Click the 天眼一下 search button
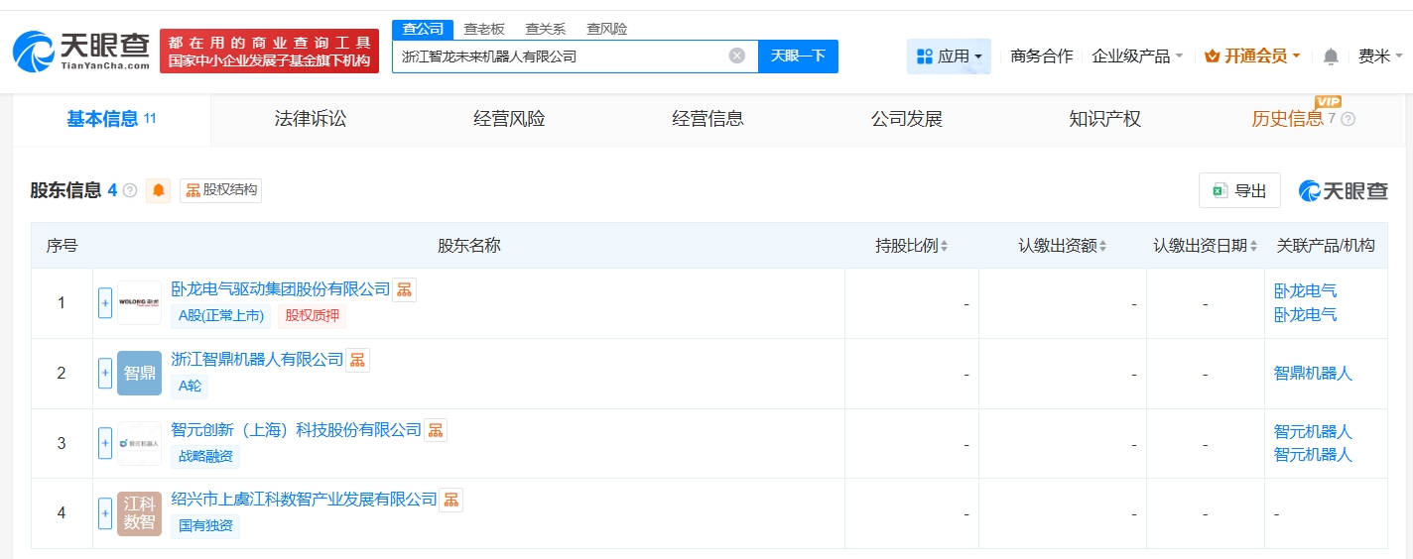This screenshot has width=1413, height=559. 798,56
